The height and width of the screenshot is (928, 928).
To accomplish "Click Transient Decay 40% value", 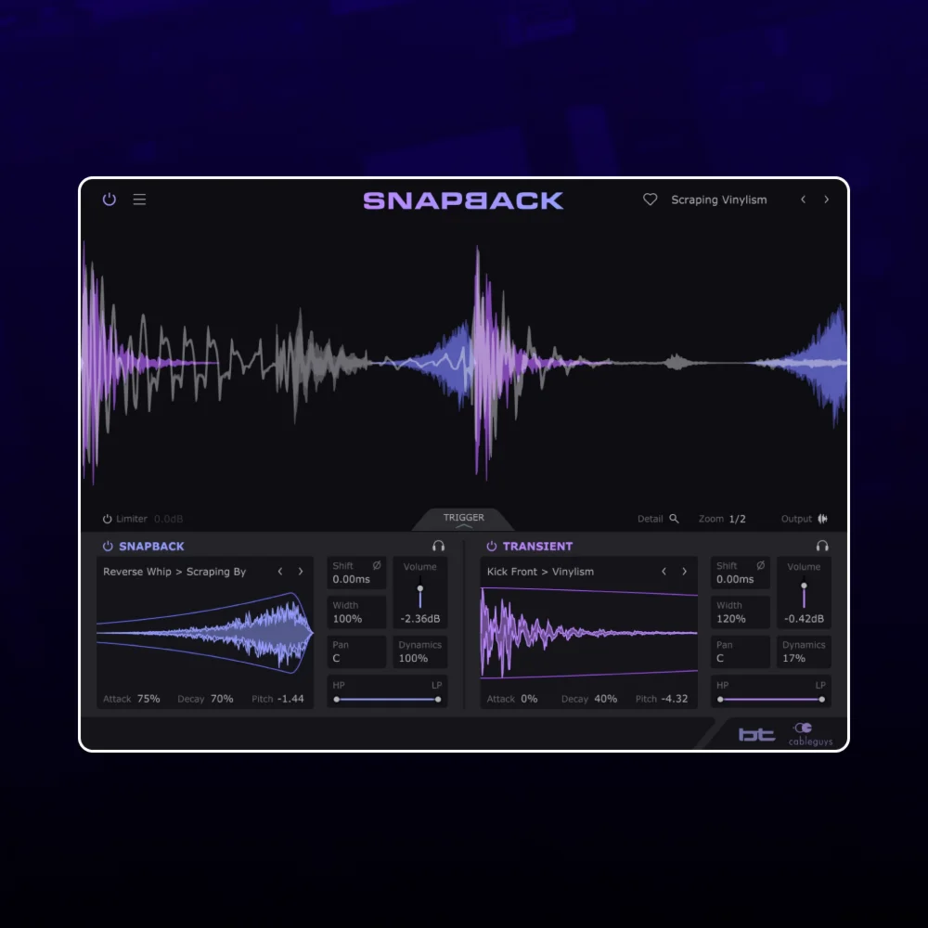I will [x=605, y=699].
